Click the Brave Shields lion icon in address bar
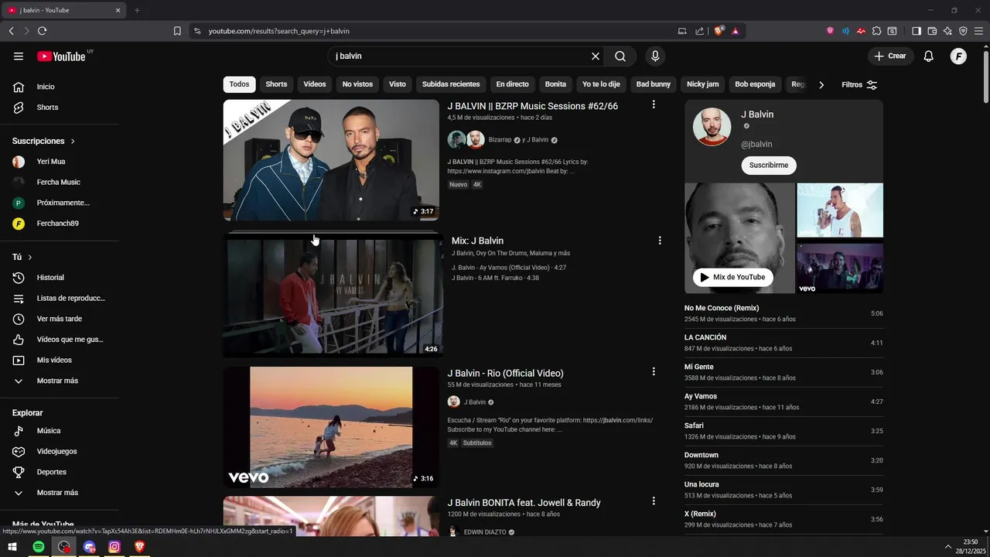990x557 pixels. (x=719, y=31)
